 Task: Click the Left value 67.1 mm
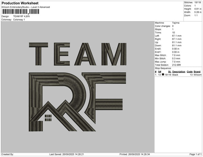(x=177, y=36)
